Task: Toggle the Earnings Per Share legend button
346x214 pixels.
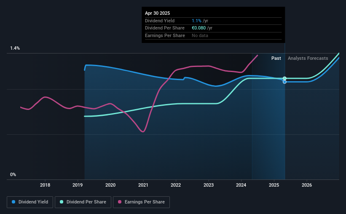Action: (x=141, y=202)
